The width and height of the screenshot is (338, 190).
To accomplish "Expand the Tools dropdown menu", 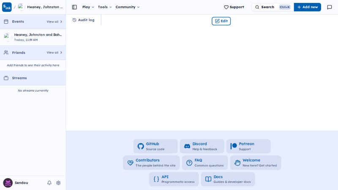I will 105,7.
